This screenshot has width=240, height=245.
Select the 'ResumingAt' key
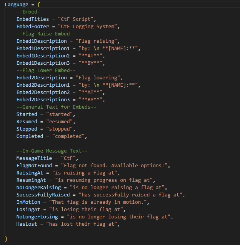31,180
